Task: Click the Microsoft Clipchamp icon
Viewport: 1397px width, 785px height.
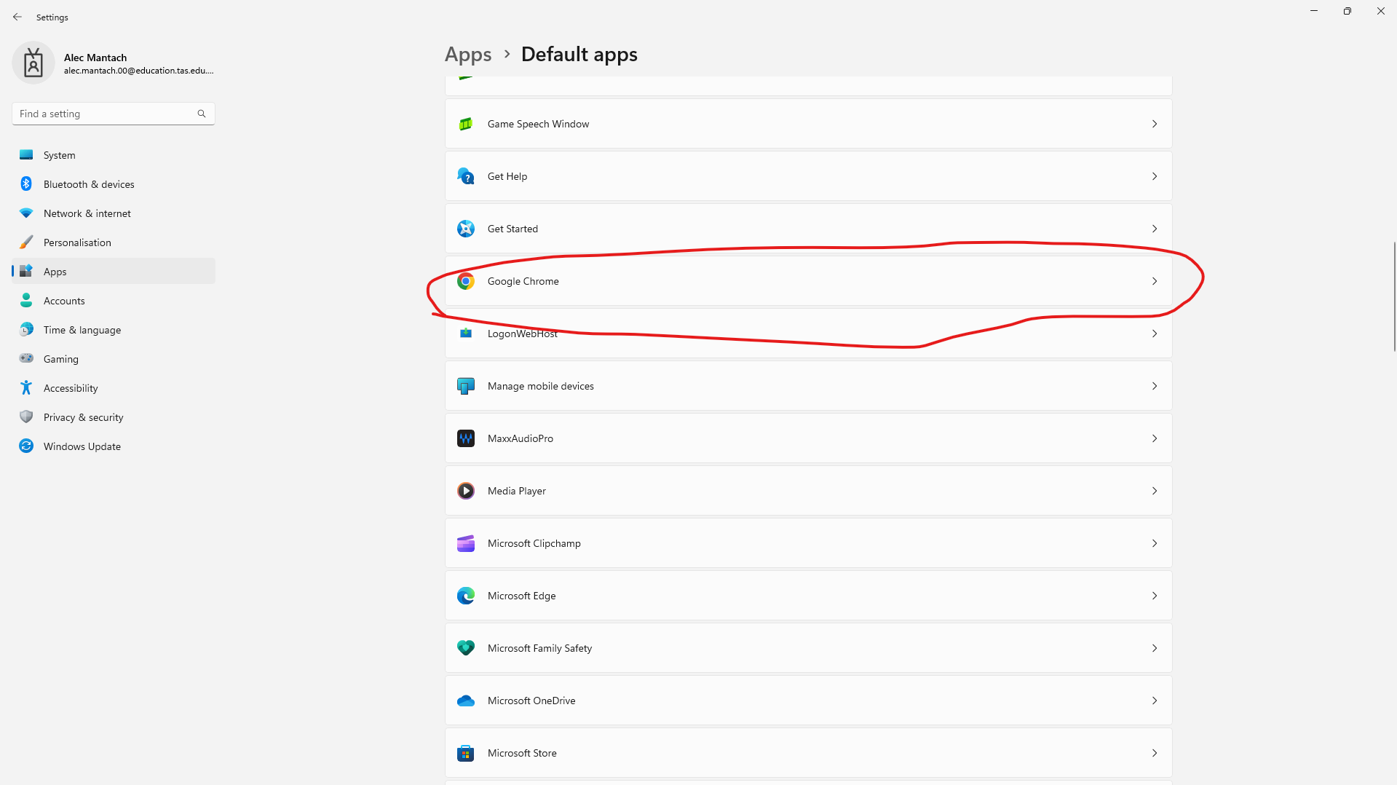Action: pos(466,543)
